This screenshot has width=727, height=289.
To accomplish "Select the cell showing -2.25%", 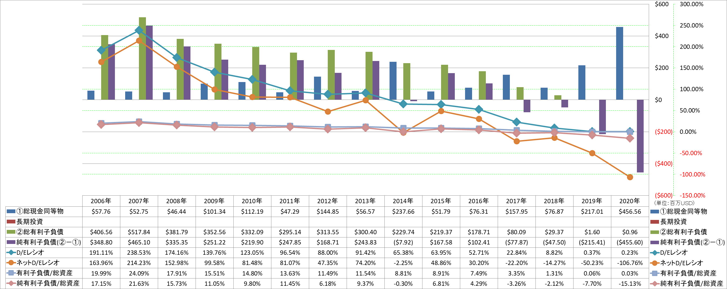I will [x=403, y=263].
